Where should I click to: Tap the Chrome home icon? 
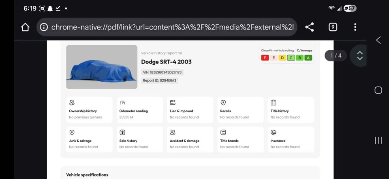tap(25, 27)
